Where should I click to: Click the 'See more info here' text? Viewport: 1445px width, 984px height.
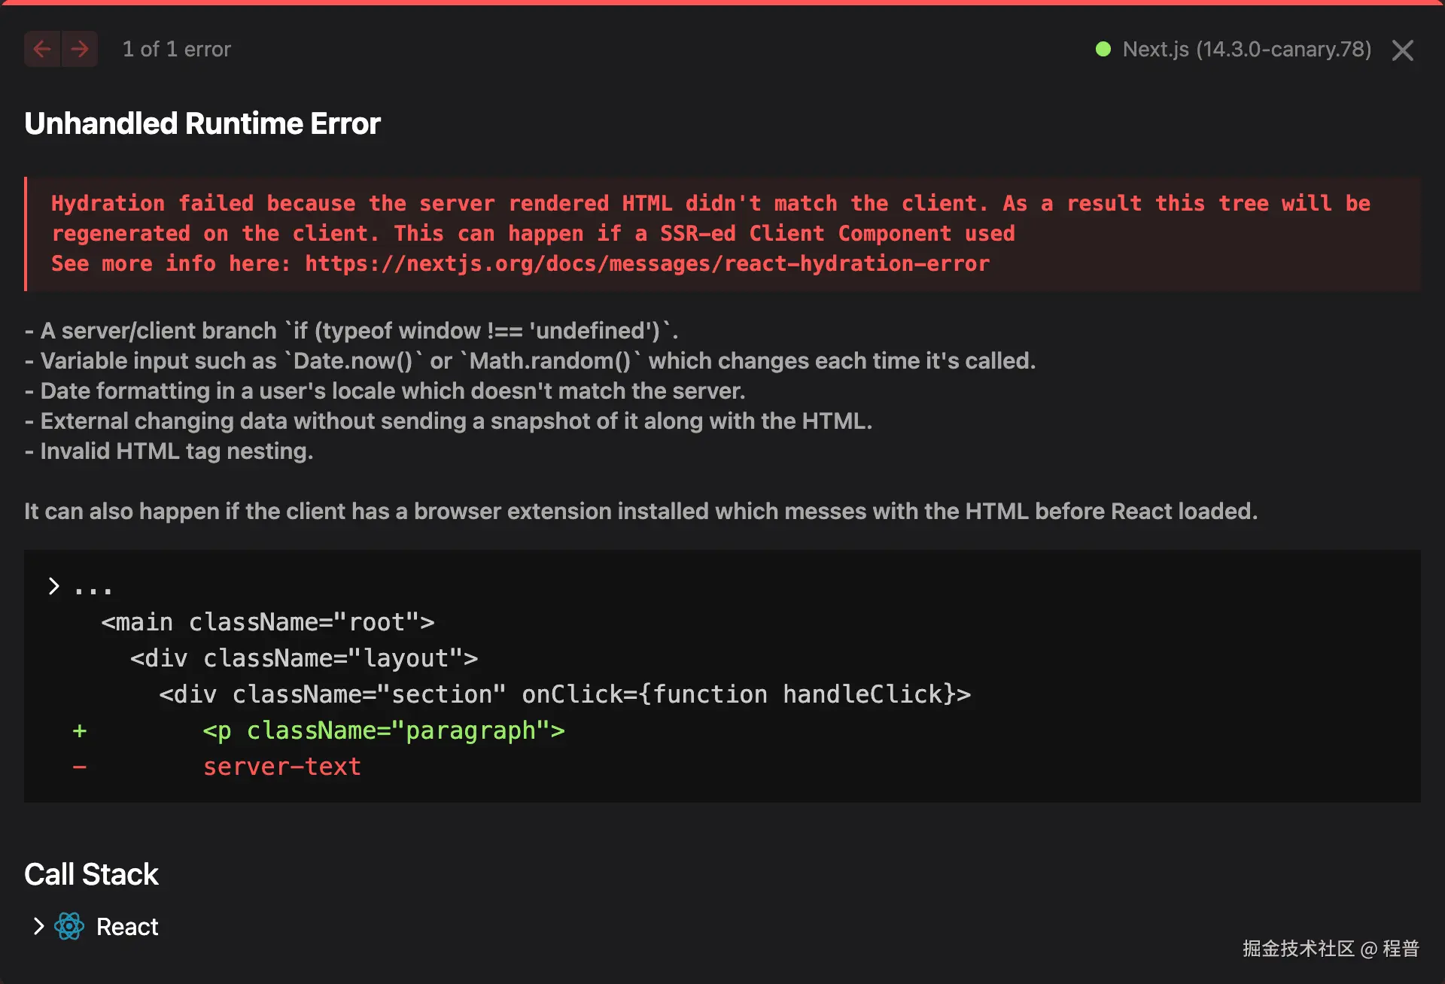[x=169, y=263]
